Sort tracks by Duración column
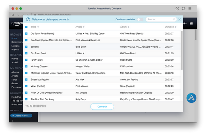 tap(171, 27)
